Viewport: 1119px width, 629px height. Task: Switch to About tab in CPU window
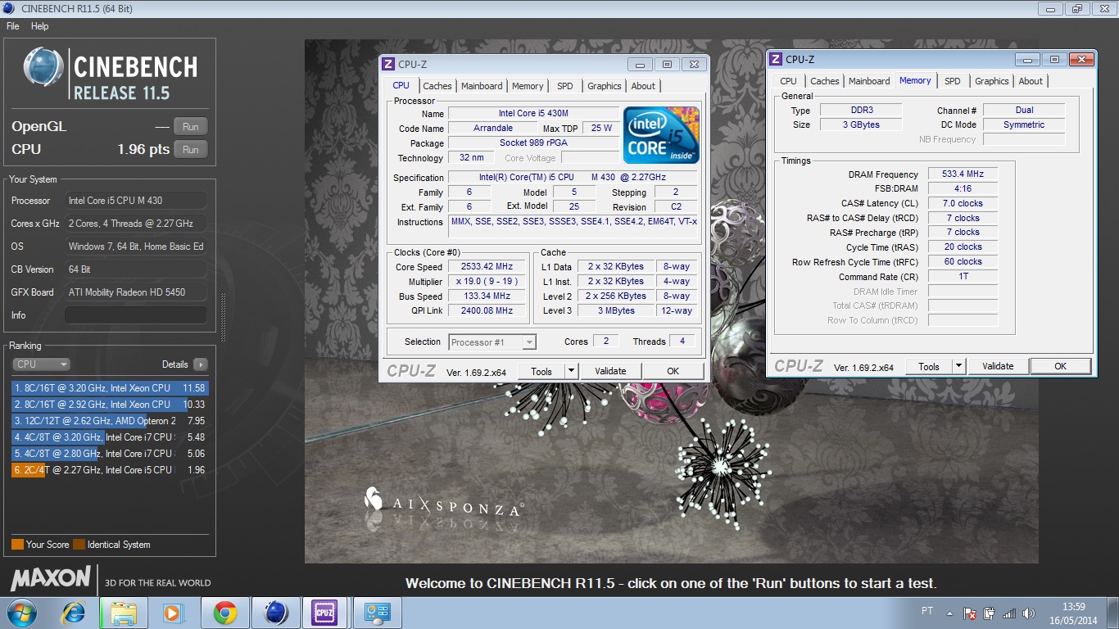[643, 86]
